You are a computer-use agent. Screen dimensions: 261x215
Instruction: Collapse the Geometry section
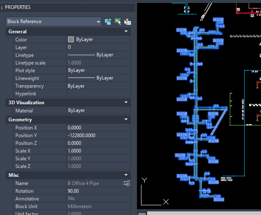[x=126, y=119]
